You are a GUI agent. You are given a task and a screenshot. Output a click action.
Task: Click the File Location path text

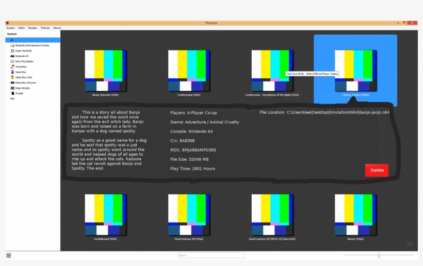(324, 112)
